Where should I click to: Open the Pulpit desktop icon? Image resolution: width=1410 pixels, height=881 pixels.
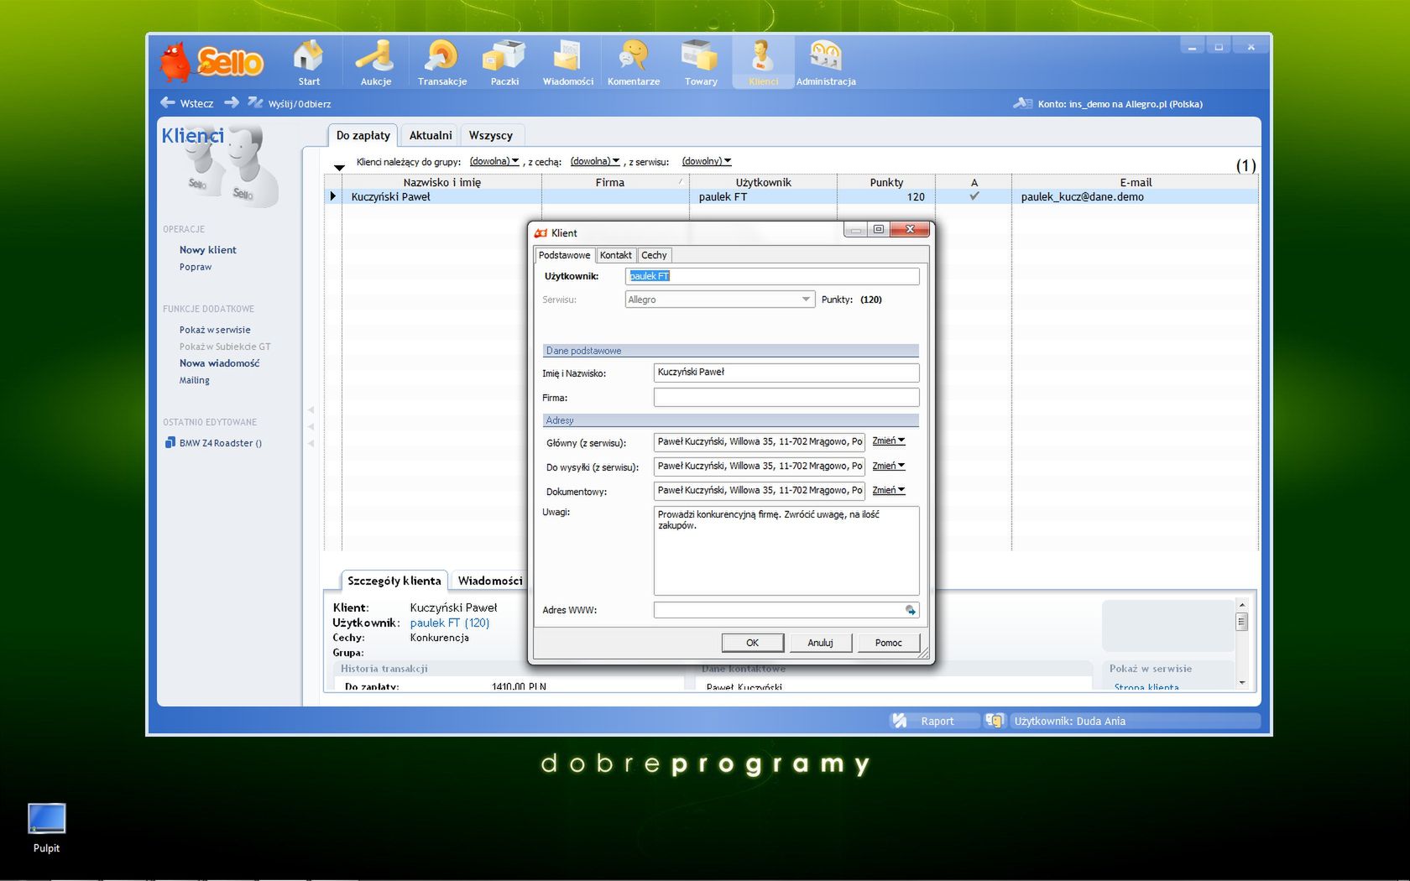(46, 819)
